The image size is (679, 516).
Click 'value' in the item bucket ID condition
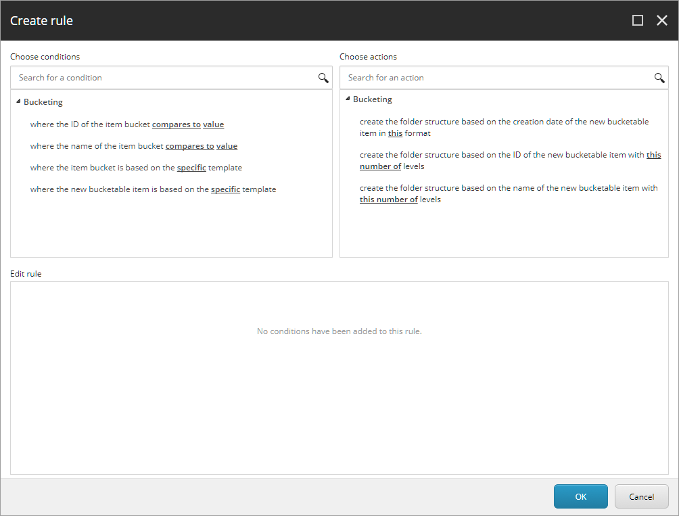click(213, 124)
